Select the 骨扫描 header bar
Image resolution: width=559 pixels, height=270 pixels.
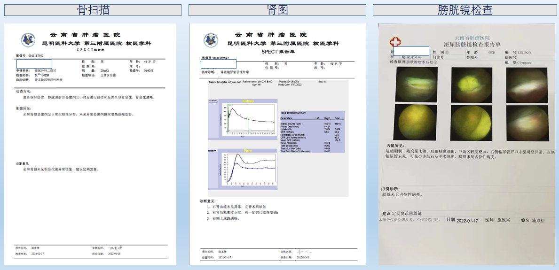93,10
